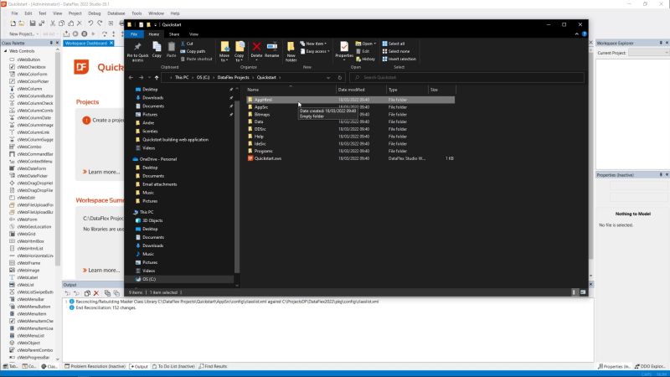Viewport: 670px width, 377px height.
Task: Open the Project menu in DataFlex
Action: click(x=75, y=13)
